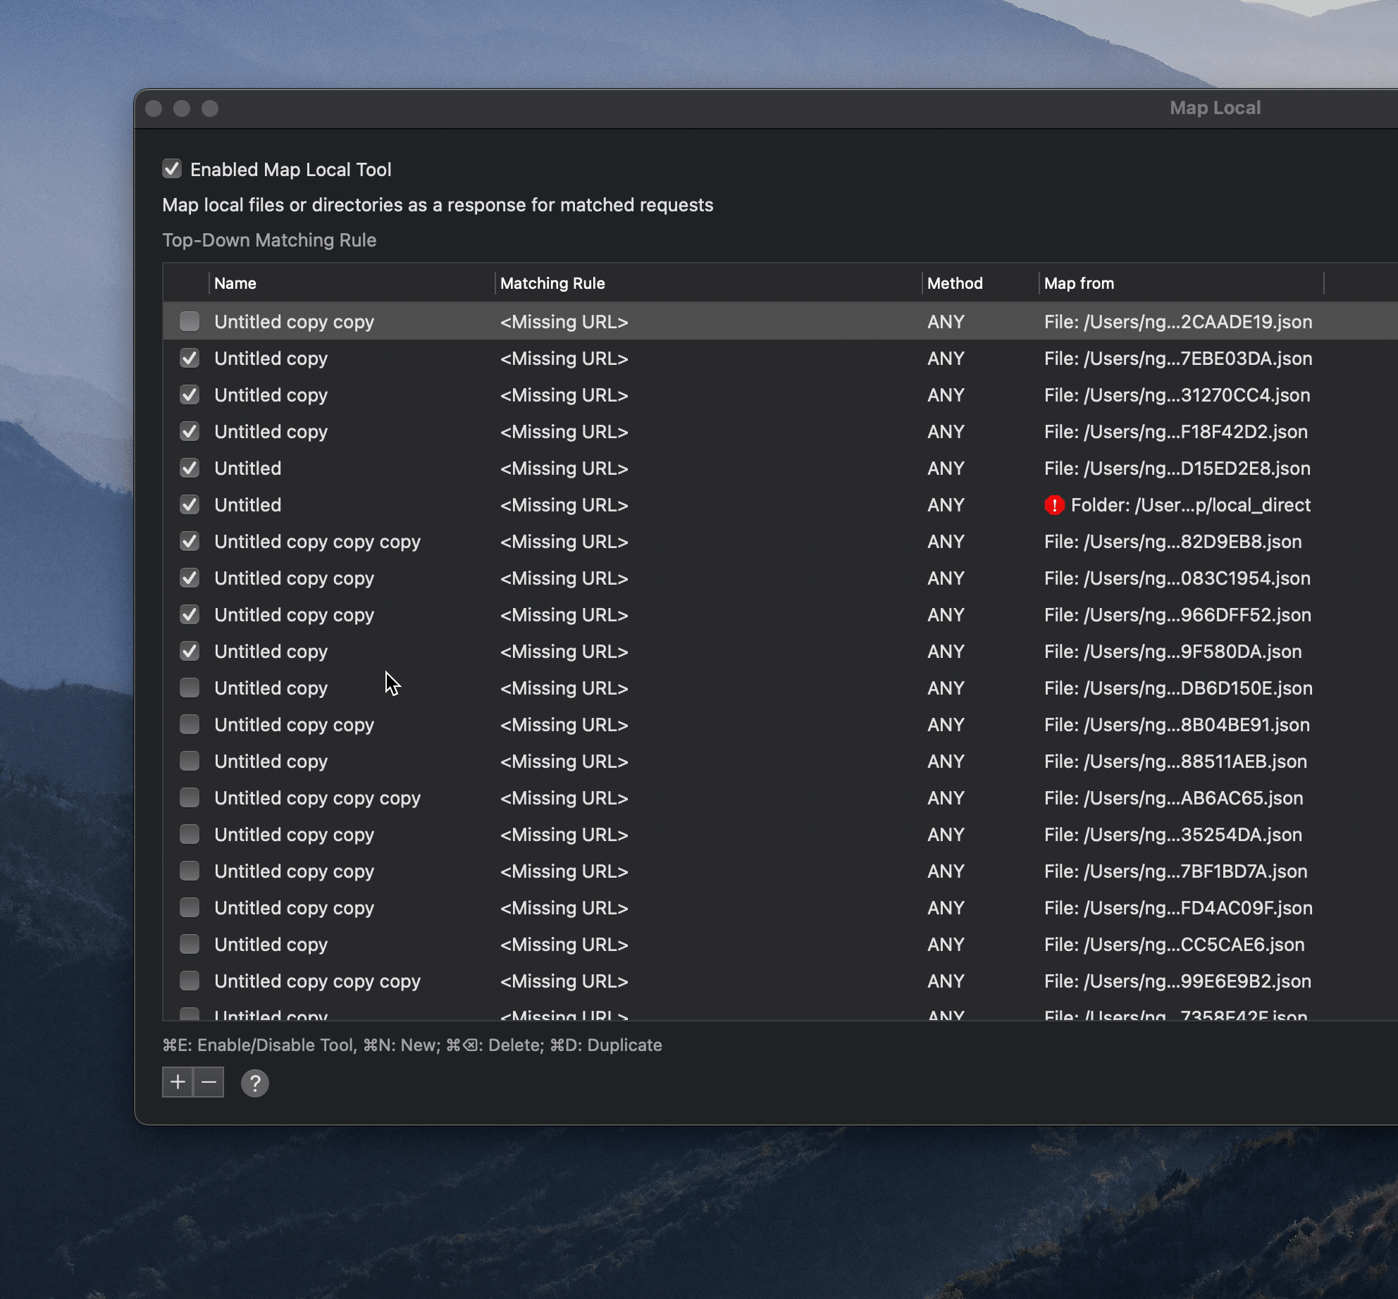Disable the 7EBE03DA.json rule checkbox
Image resolution: width=1398 pixels, height=1299 pixels.
tap(190, 359)
